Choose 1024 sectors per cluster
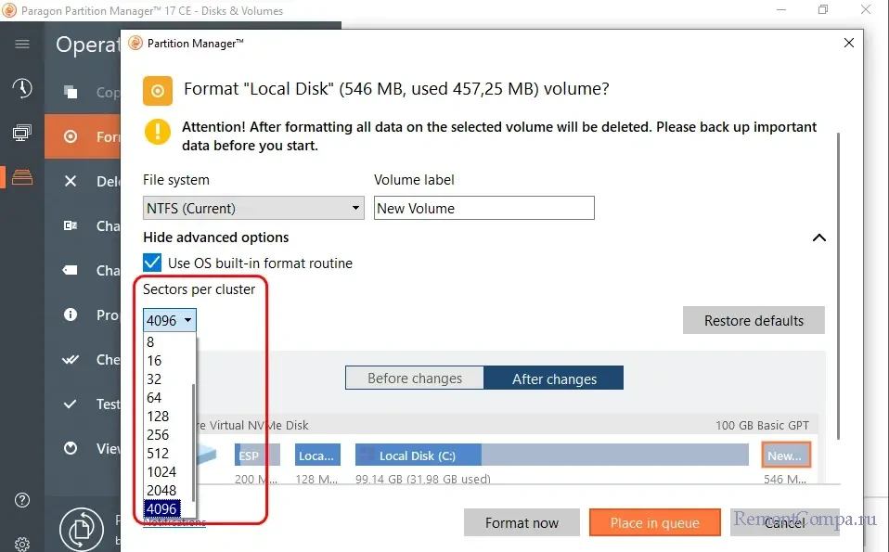This screenshot has width=889, height=552. (168, 472)
